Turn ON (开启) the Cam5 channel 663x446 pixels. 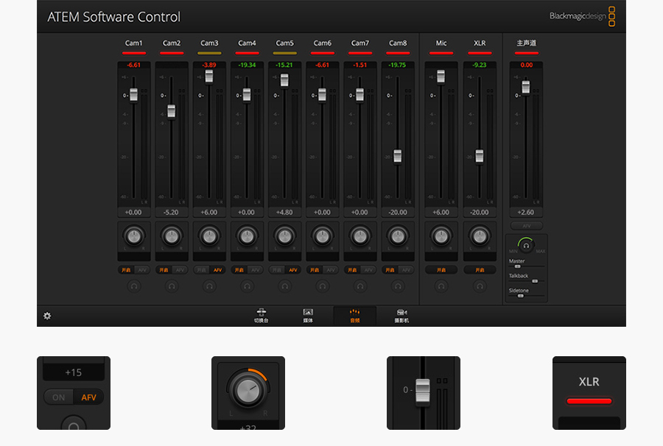(x=276, y=270)
